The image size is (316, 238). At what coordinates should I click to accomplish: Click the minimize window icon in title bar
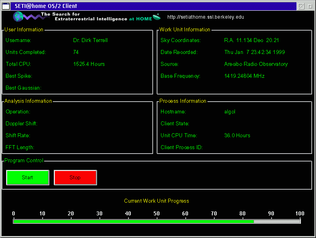tap(301, 6)
